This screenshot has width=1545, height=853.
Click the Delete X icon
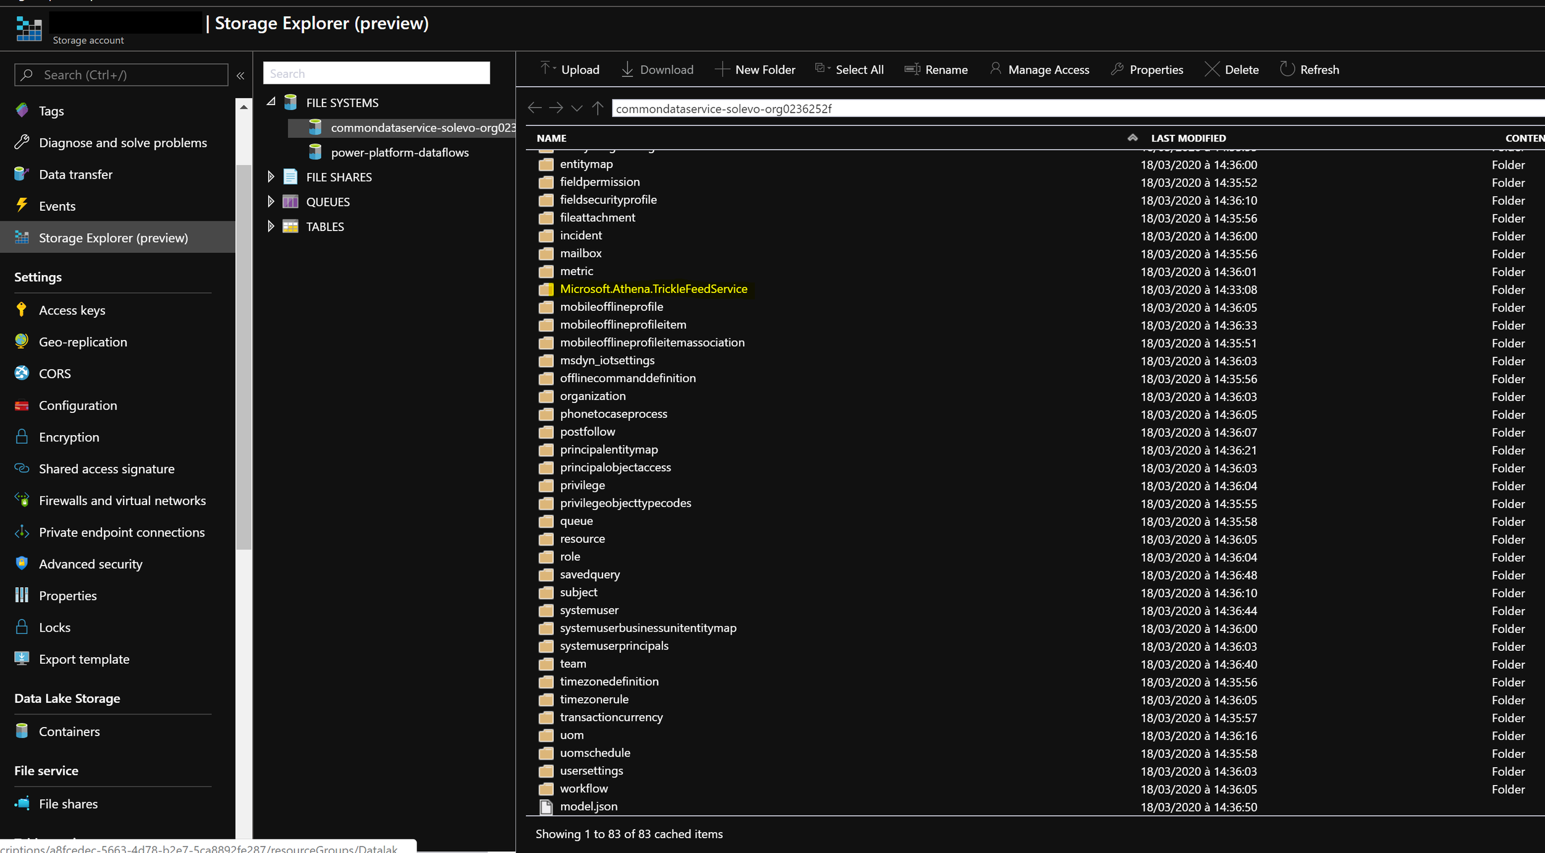tap(1211, 69)
